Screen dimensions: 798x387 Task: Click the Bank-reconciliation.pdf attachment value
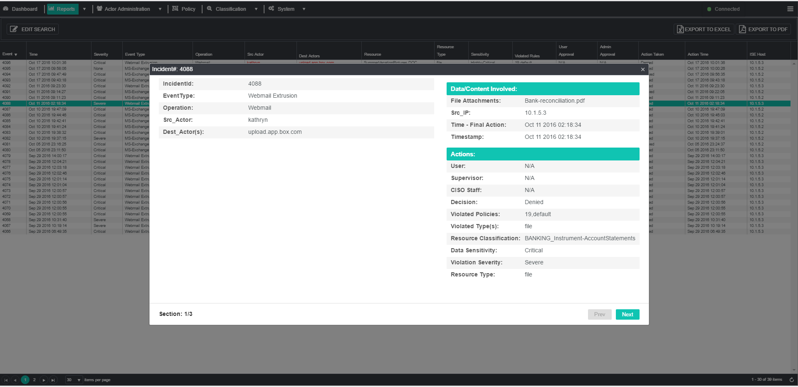(555, 101)
